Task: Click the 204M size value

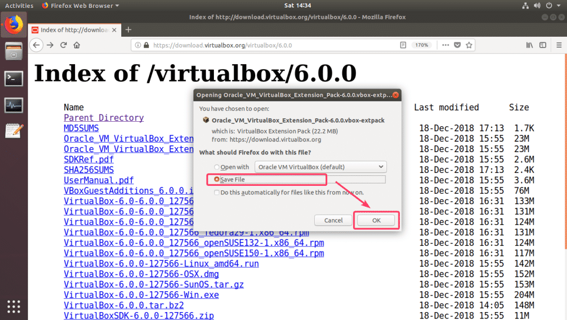Action: (x=524, y=295)
